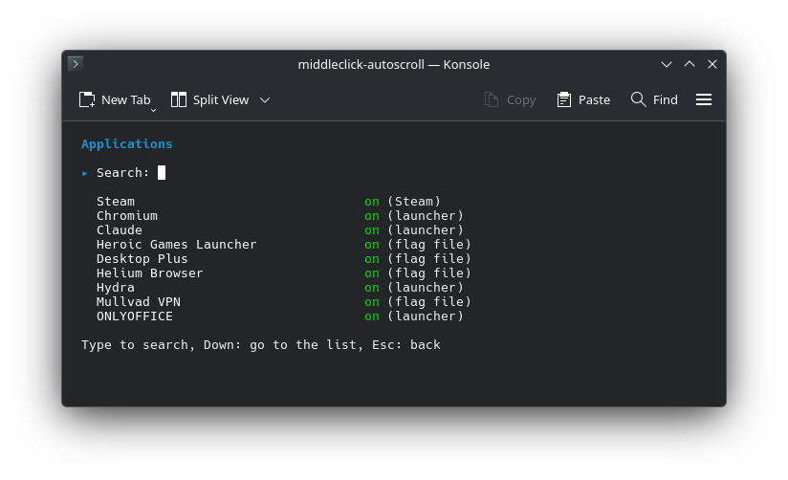The width and height of the screenshot is (788, 480).
Task: Click the 'on' status beside Chromium
Action: [372, 216]
